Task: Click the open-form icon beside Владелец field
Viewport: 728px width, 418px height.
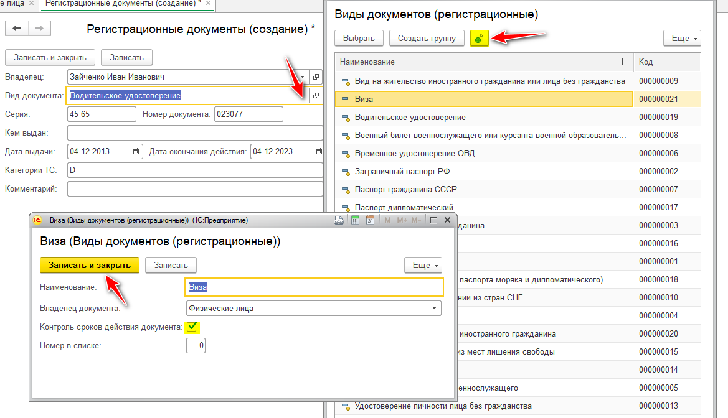Action: (316, 77)
